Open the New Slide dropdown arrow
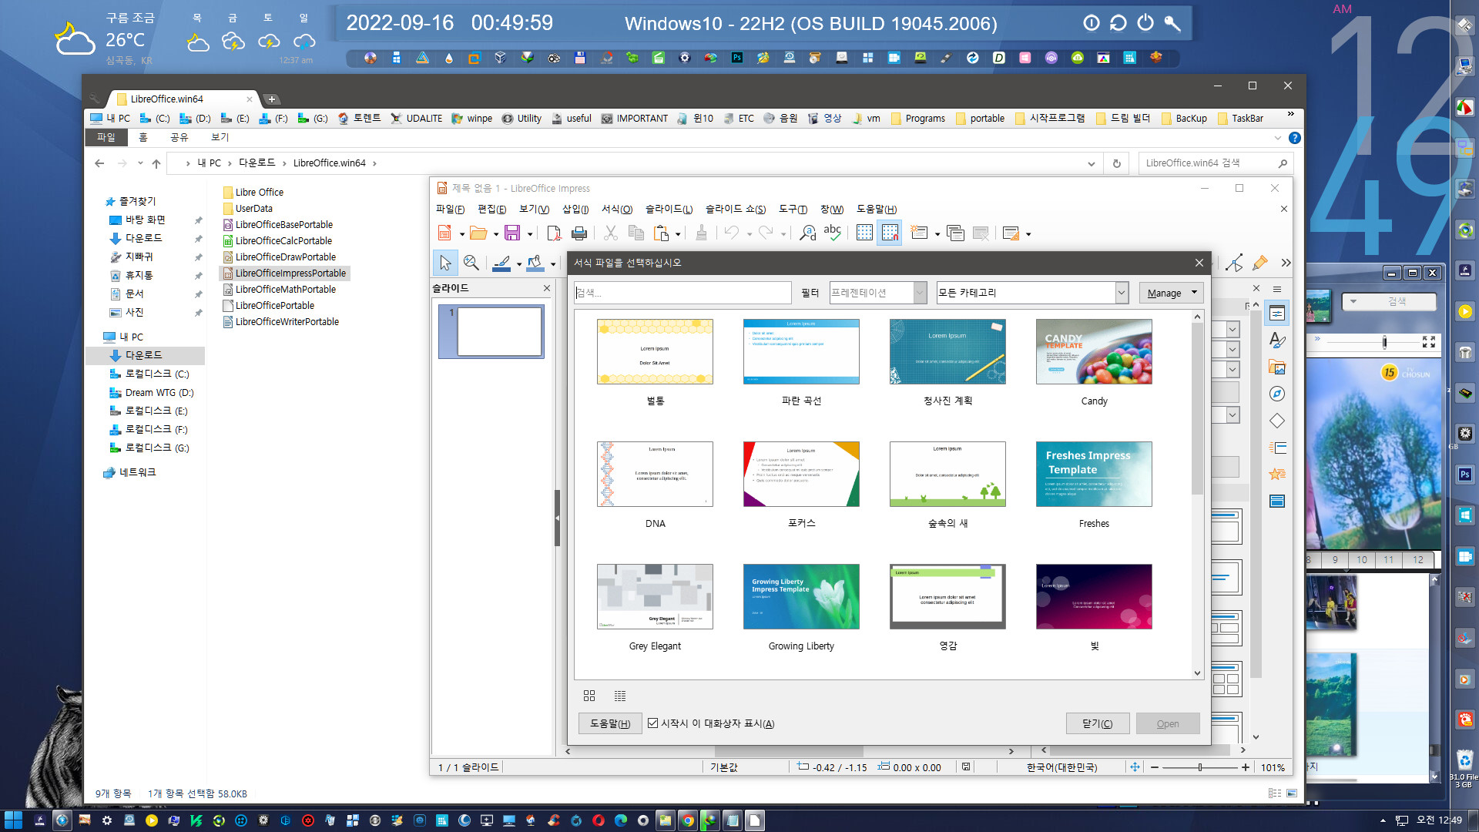 (937, 234)
